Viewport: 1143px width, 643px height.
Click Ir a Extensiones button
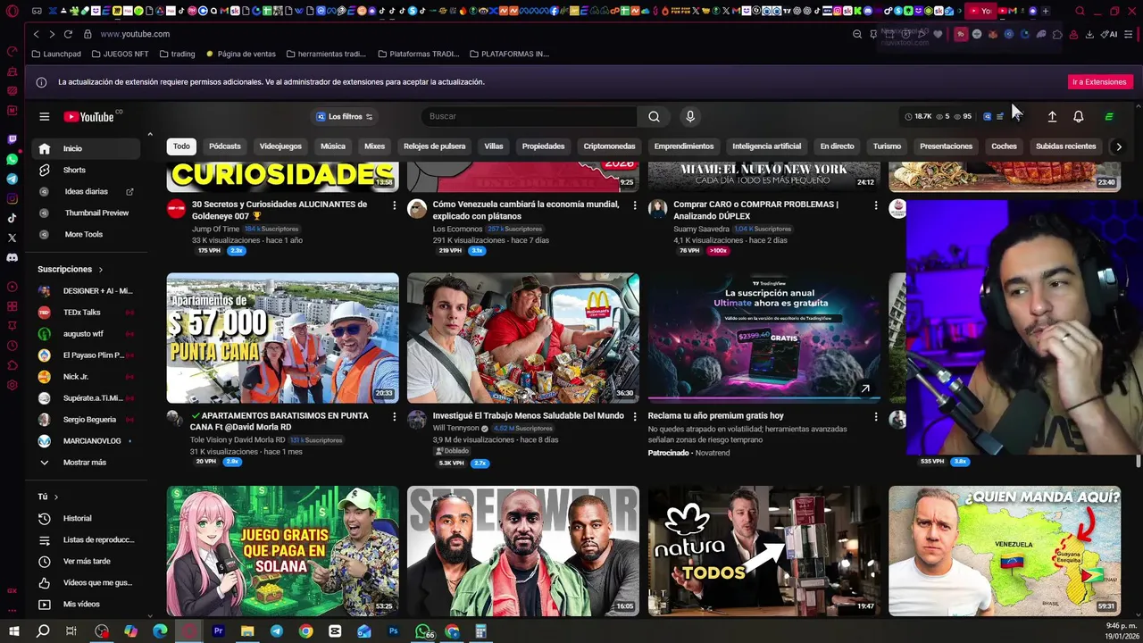coord(1099,81)
